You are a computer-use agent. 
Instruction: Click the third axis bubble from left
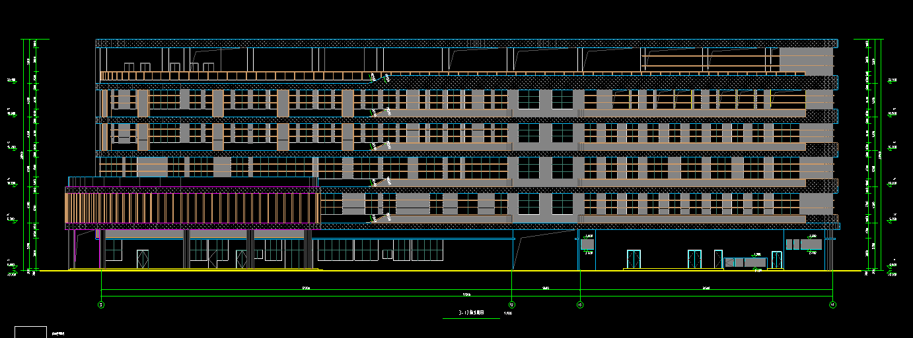point(579,305)
